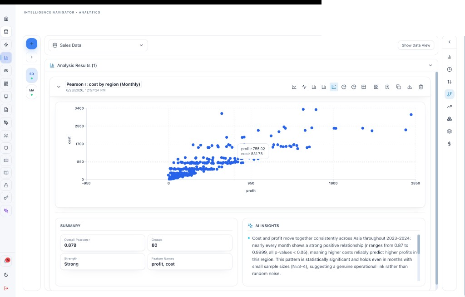The image size is (465, 297).
Task: Open the pen tool icon in sidebar
Action: point(6,122)
